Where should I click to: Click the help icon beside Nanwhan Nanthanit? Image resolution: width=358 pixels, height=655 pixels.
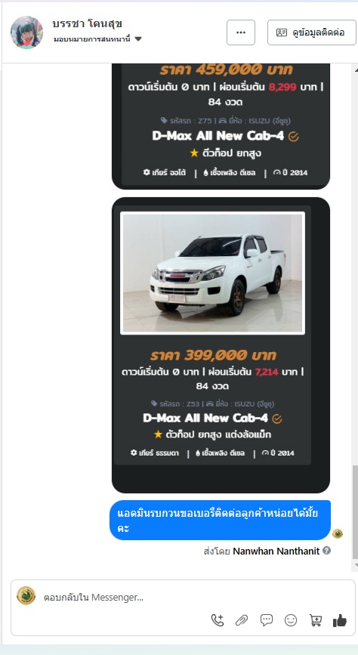[327, 551]
